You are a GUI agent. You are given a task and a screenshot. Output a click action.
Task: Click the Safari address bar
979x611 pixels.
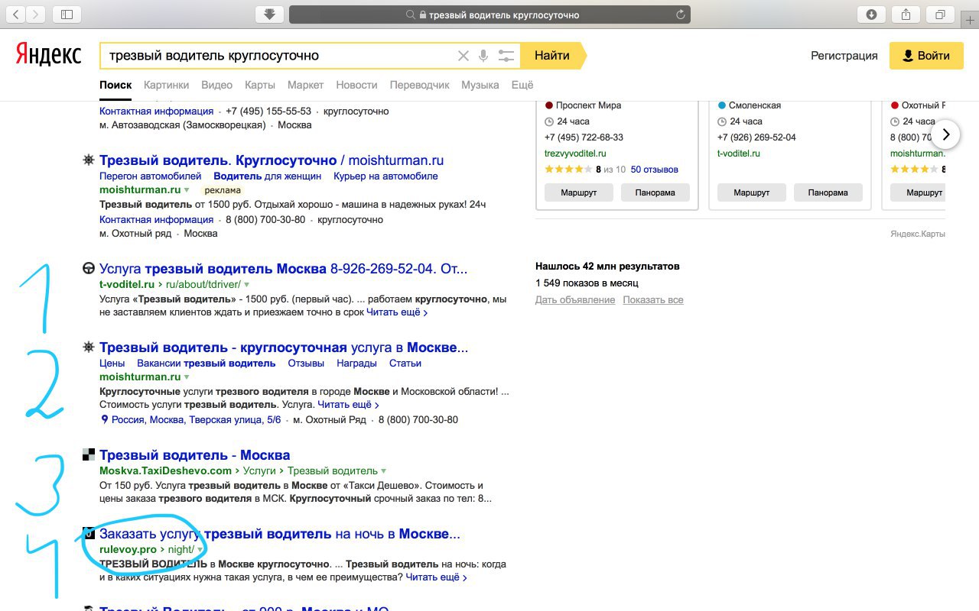(489, 15)
